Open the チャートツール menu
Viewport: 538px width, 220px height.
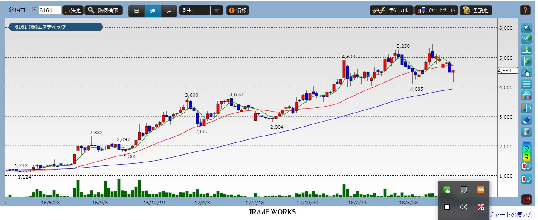click(436, 11)
